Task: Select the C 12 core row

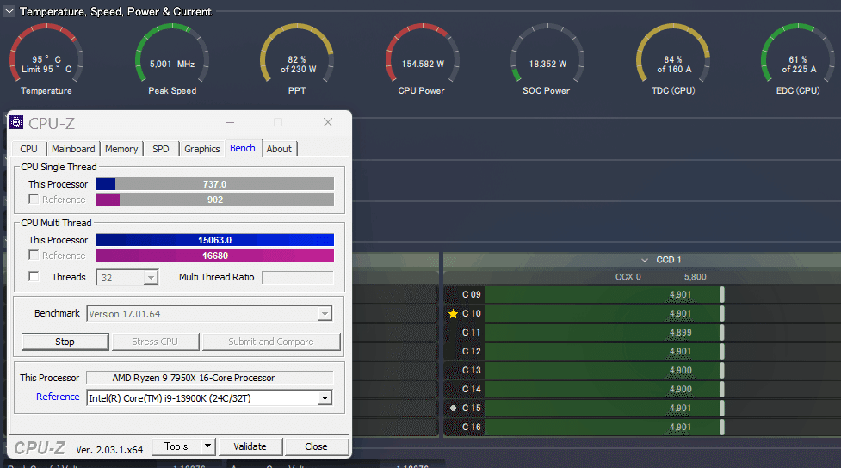Action: click(x=641, y=351)
